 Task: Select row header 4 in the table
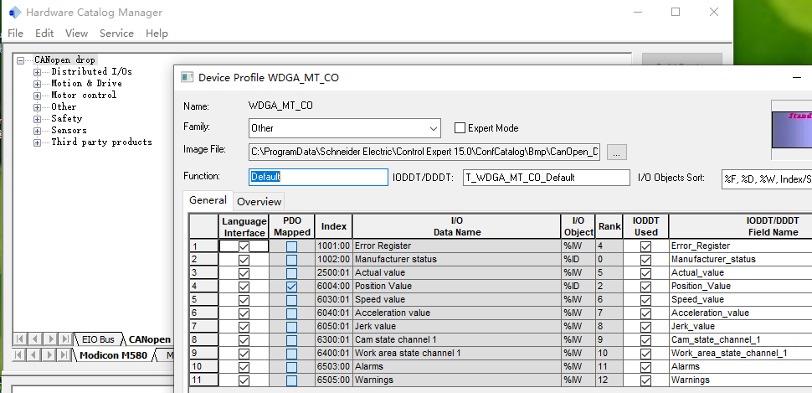click(x=203, y=287)
